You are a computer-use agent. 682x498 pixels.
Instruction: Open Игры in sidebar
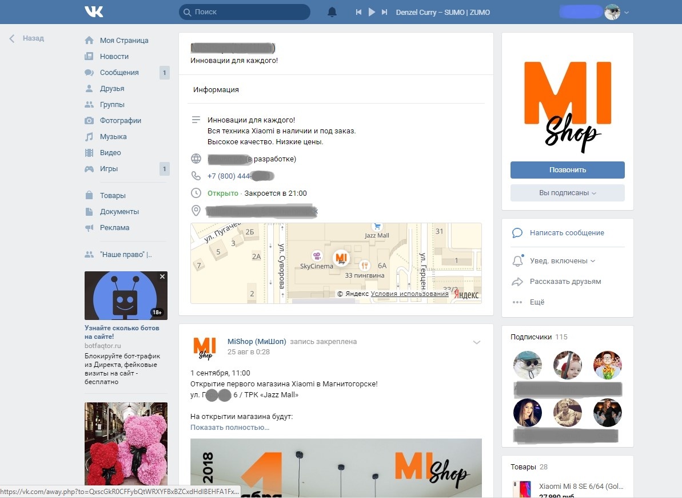(x=109, y=169)
